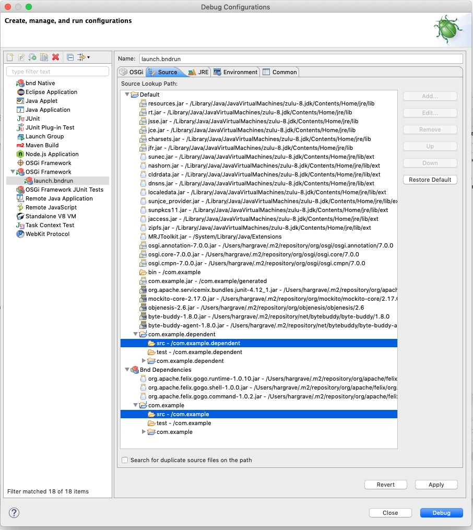The height and width of the screenshot is (530, 473).
Task: Collapse the Default source lookup folder
Action: (127, 95)
